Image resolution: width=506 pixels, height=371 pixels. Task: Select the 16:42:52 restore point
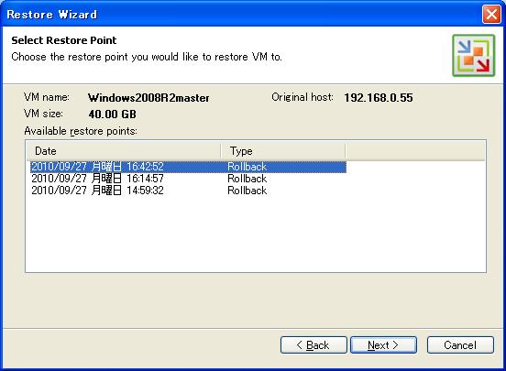[189, 167]
